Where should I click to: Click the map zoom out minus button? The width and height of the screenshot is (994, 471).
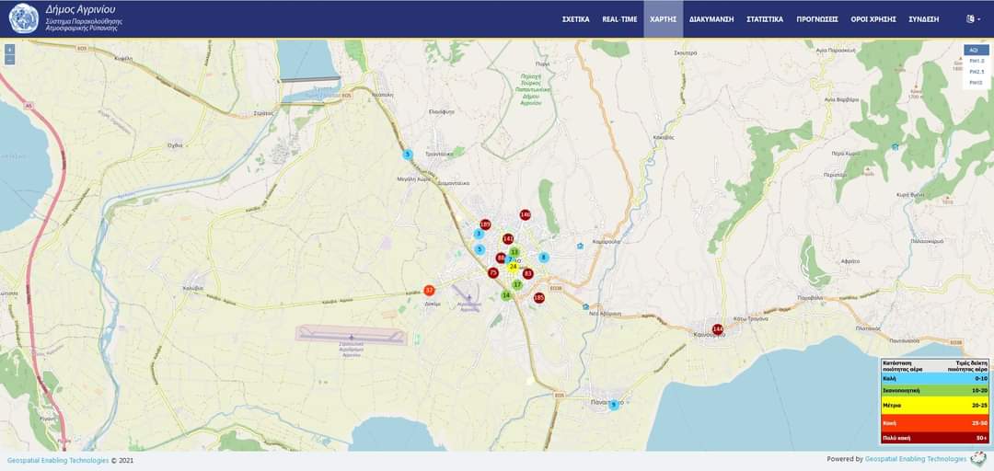pyautogui.click(x=9, y=60)
